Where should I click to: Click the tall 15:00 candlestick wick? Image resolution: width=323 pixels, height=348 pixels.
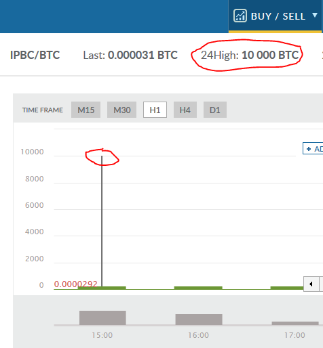[102, 221]
